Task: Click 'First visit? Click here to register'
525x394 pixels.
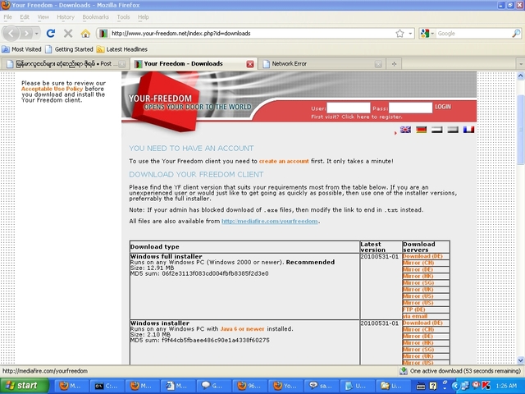Action: (x=357, y=117)
